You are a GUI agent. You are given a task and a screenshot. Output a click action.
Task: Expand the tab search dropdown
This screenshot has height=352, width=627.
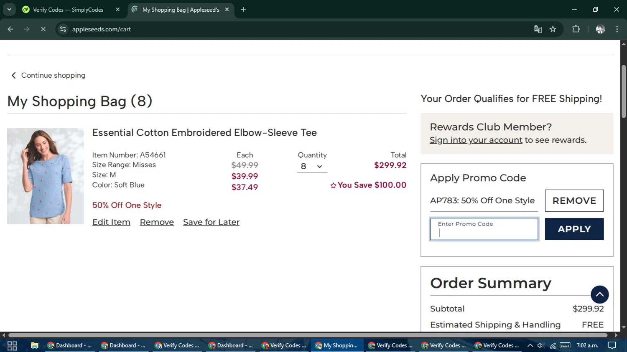click(9, 10)
